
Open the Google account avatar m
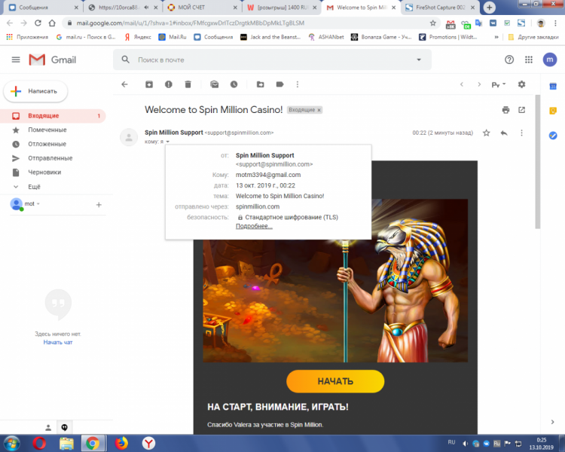coord(550,60)
